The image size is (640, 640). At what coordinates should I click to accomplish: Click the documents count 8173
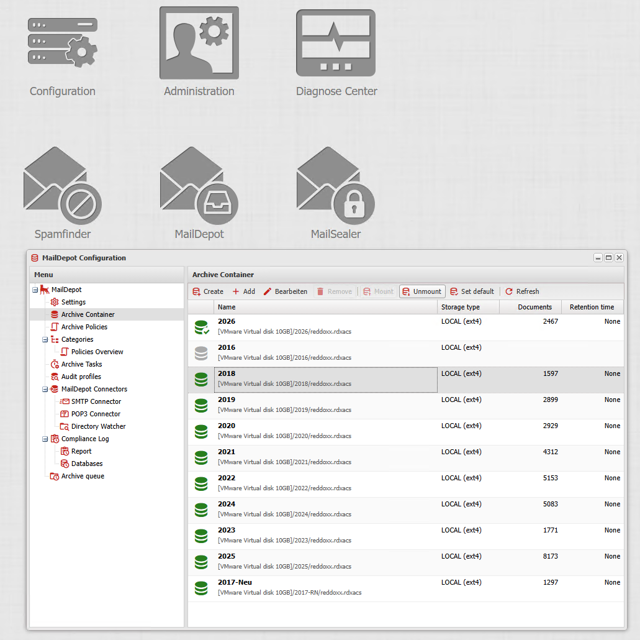click(x=550, y=556)
